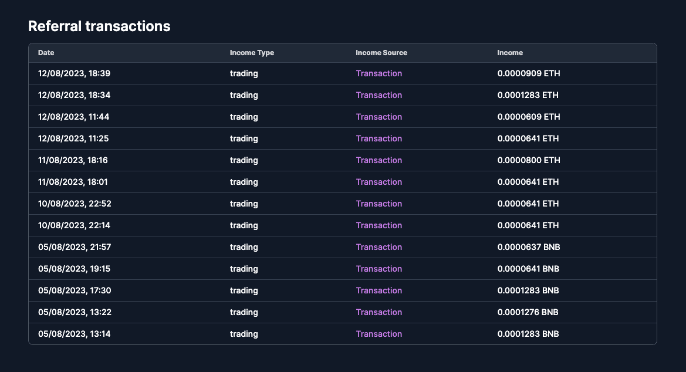Select the date "12/08/2023, 18:34"
This screenshot has height=372, width=686.
coord(75,95)
